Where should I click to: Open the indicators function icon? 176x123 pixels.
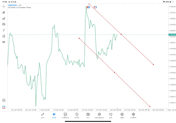click(4, 30)
